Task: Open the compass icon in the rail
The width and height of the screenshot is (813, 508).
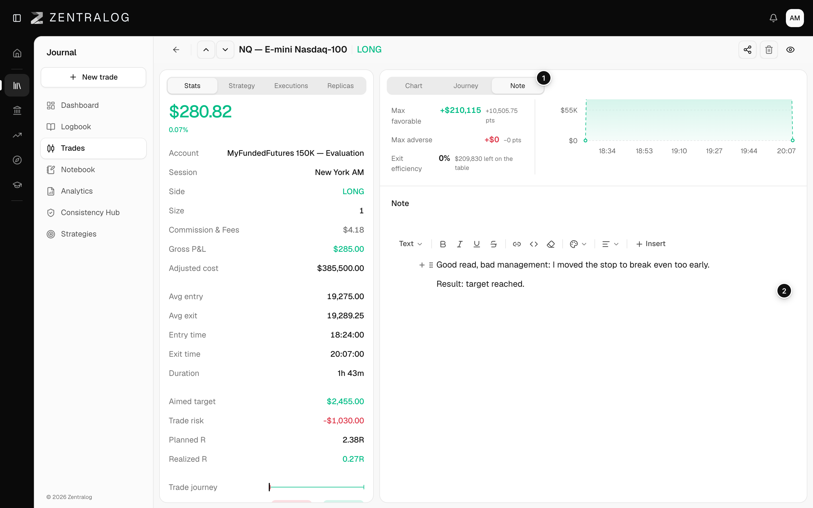Action: (17, 160)
